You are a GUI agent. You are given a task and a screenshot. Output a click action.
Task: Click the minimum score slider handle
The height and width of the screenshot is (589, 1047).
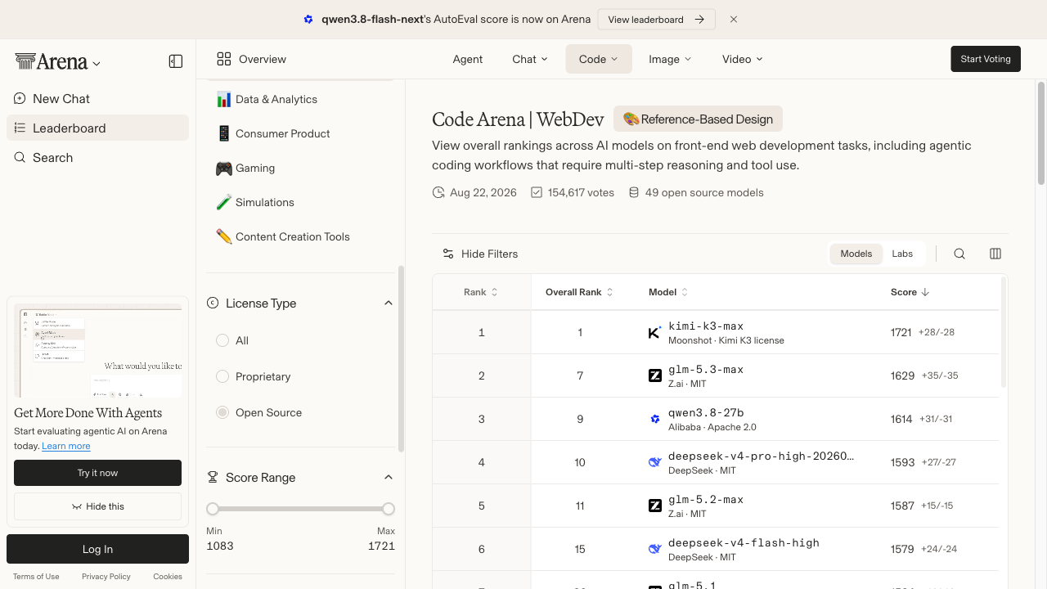coord(213,509)
